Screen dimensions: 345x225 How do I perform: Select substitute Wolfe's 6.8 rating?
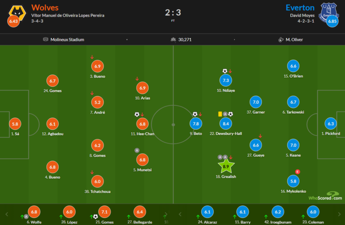(x=34, y=212)
